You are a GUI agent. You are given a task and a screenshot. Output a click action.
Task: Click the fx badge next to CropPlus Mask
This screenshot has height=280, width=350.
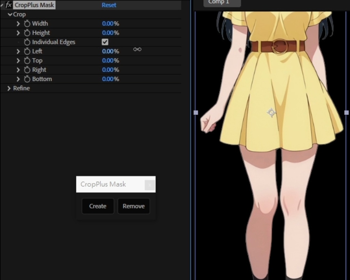pyautogui.click(x=9, y=5)
